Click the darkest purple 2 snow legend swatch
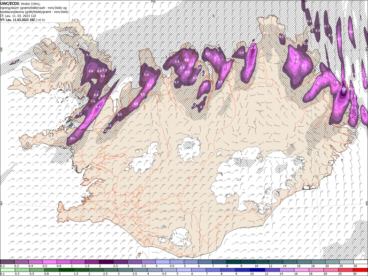Image resolution: width=368 pixels, height=276 pixels. pyautogui.click(x=106, y=262)
